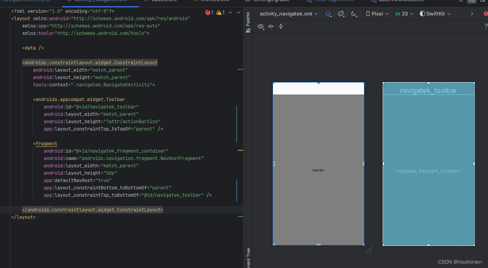The width and height of the screenshot is (488, 268).
Task: Open View Options using the eye icon
Action: click(x=261, y=27)
